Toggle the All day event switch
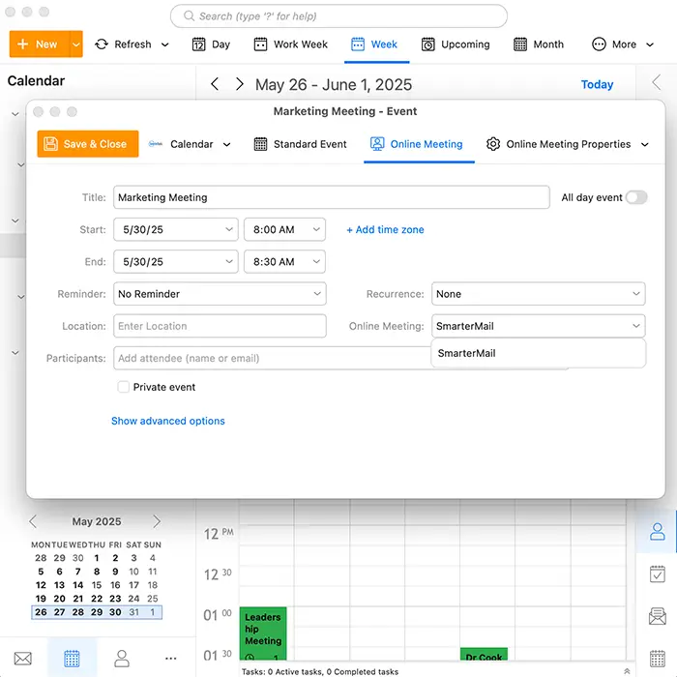This screenshot has height=677, width=677. [635, 197]
